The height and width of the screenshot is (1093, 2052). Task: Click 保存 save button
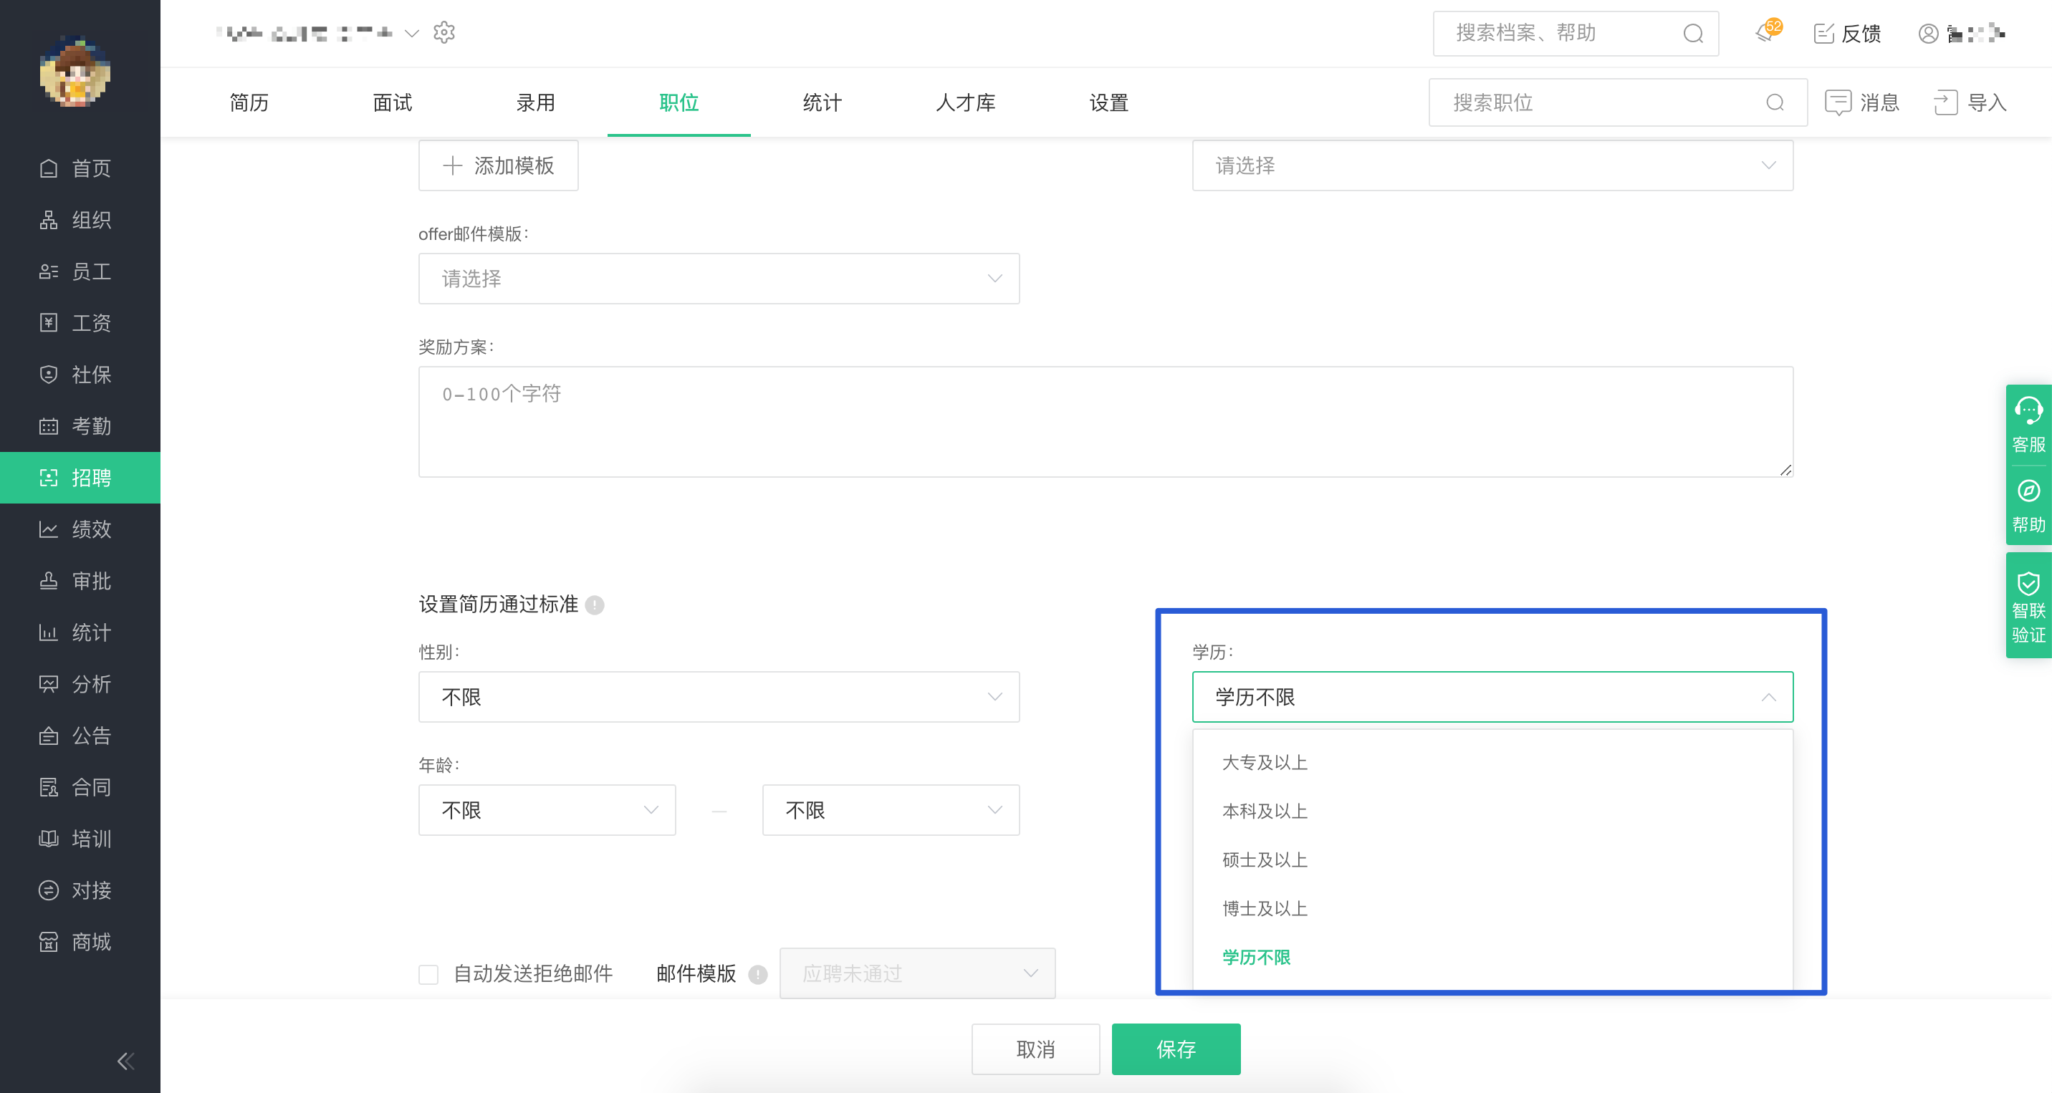1176,1049
